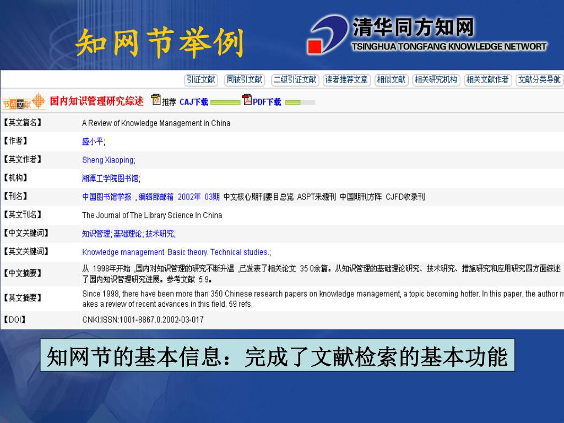Select keyword link 知识管理
The width and height of the screenshot is (564, 423).
(x=96, y=234)
